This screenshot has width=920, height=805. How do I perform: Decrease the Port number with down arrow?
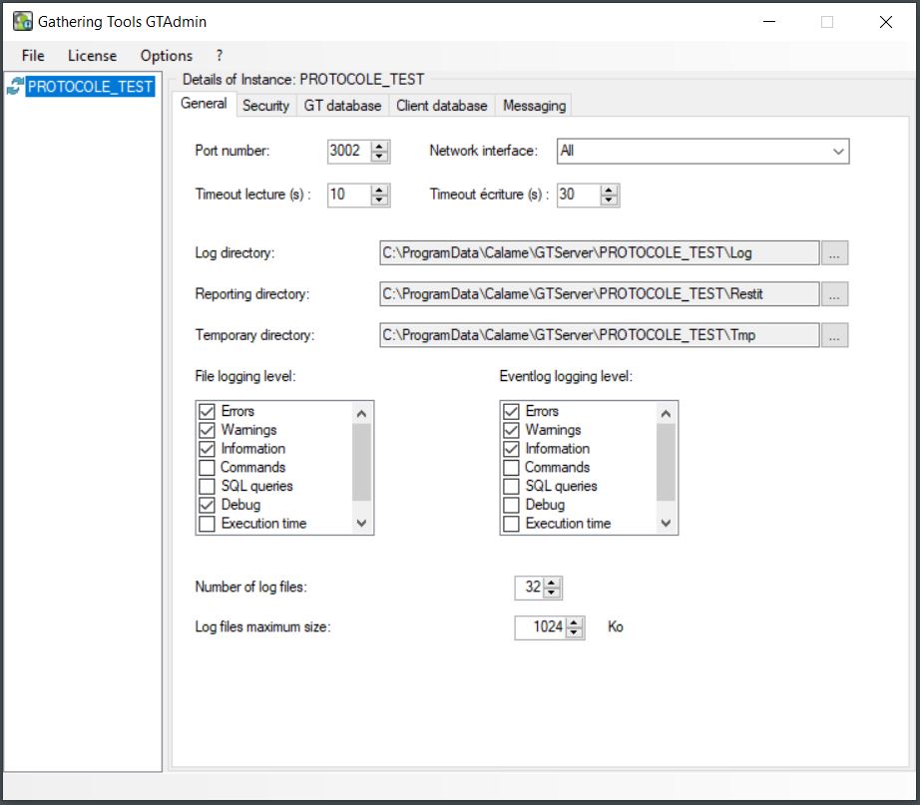click(379, 157)
